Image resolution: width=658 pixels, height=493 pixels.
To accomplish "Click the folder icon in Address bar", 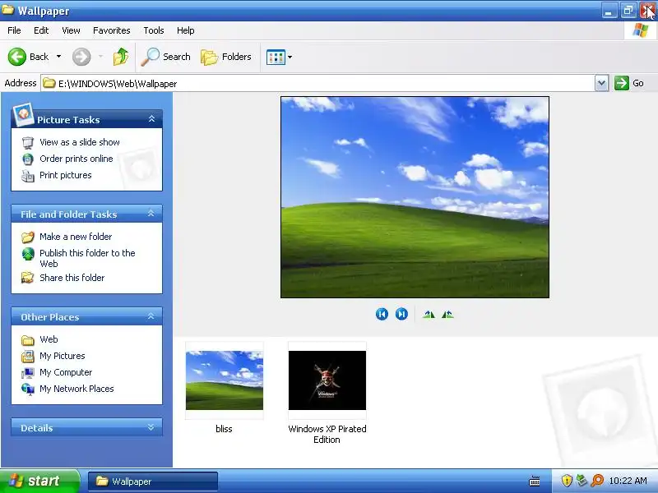I will click(x=49, y=83).
